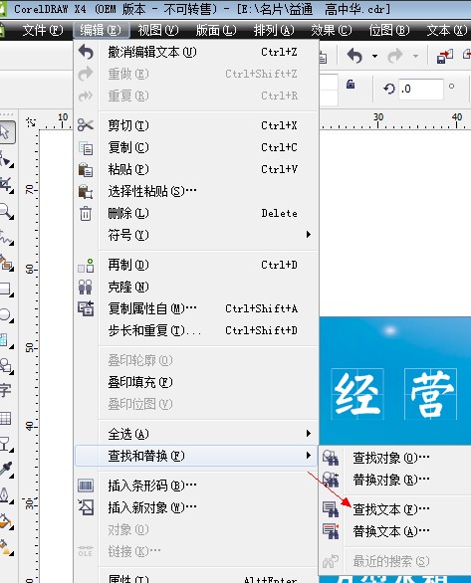Open the 排列(A) menu
Screen dimensions: 471x583
274,30
